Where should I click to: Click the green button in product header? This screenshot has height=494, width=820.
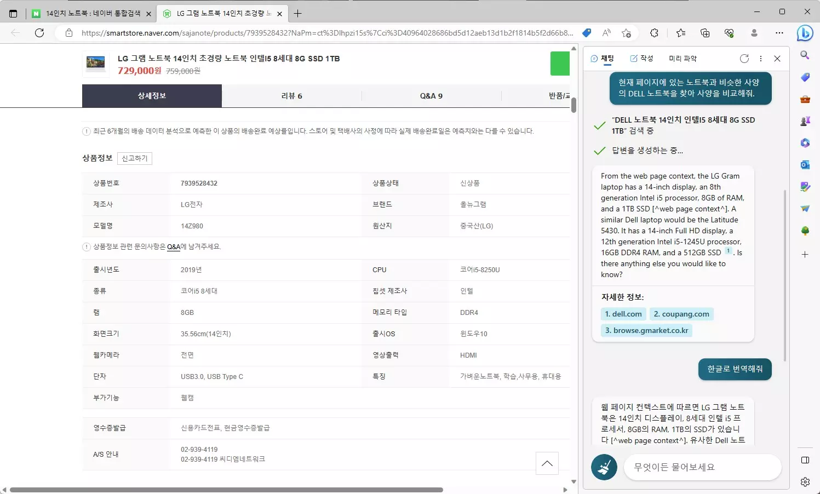coord(560,64)
